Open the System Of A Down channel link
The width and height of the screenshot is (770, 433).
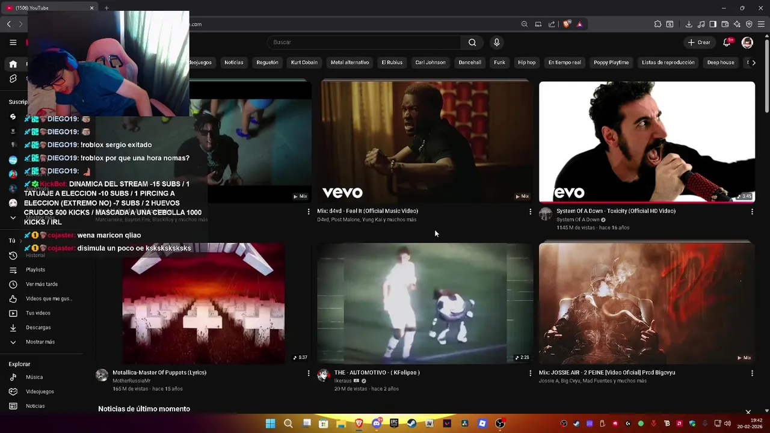pos(577,220)
